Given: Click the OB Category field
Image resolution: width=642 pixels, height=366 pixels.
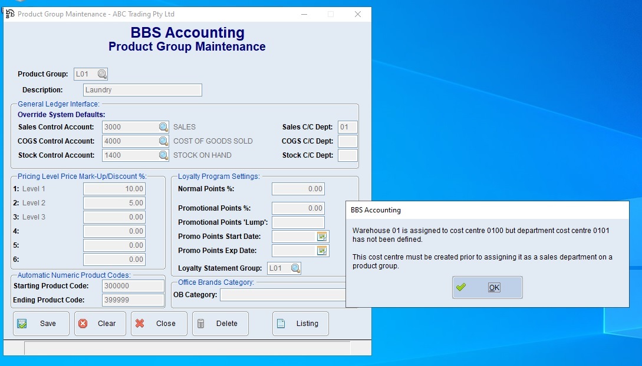Looking at the screenshot, I should pos(283,295).
